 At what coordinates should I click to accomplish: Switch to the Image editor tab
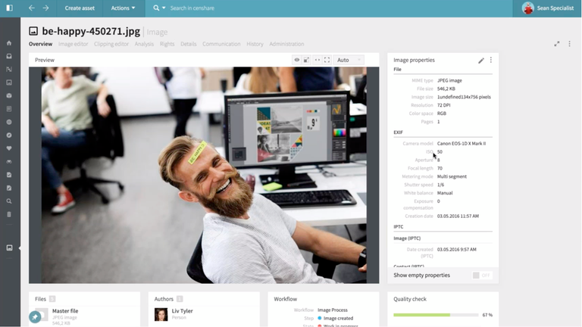click(73, 44)
